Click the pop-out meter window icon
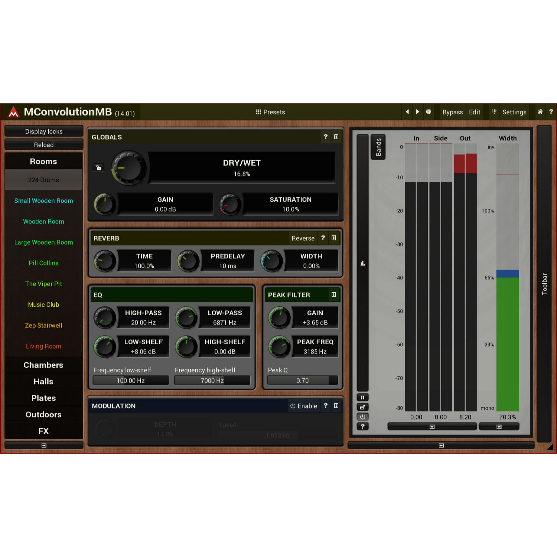 tap(363, 407)
